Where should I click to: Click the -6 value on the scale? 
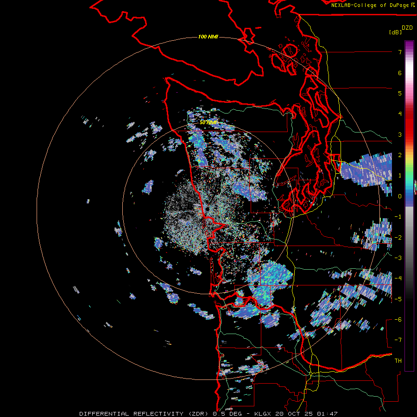[x=398, y=320]
